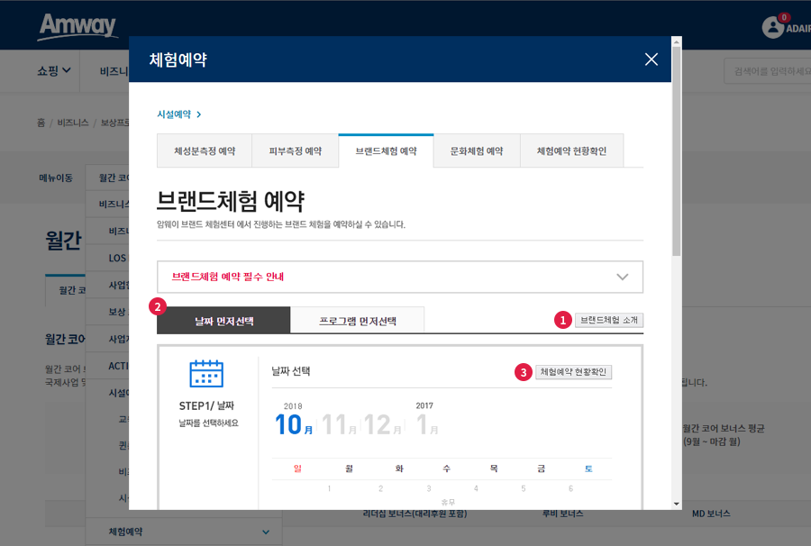Viewport: 811px width, 546px height.
Task: Select the month 1月 of 2017
Action: pos(427,424)
